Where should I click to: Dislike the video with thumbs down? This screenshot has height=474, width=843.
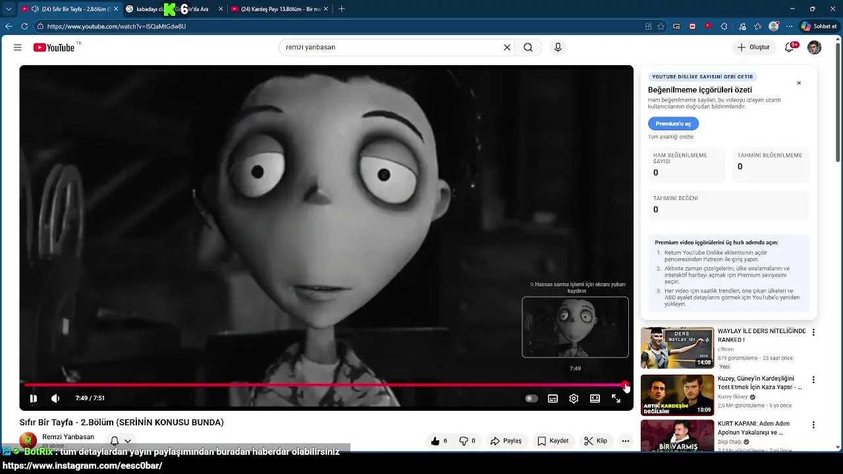pyautogui.click(x=467, y=441)
